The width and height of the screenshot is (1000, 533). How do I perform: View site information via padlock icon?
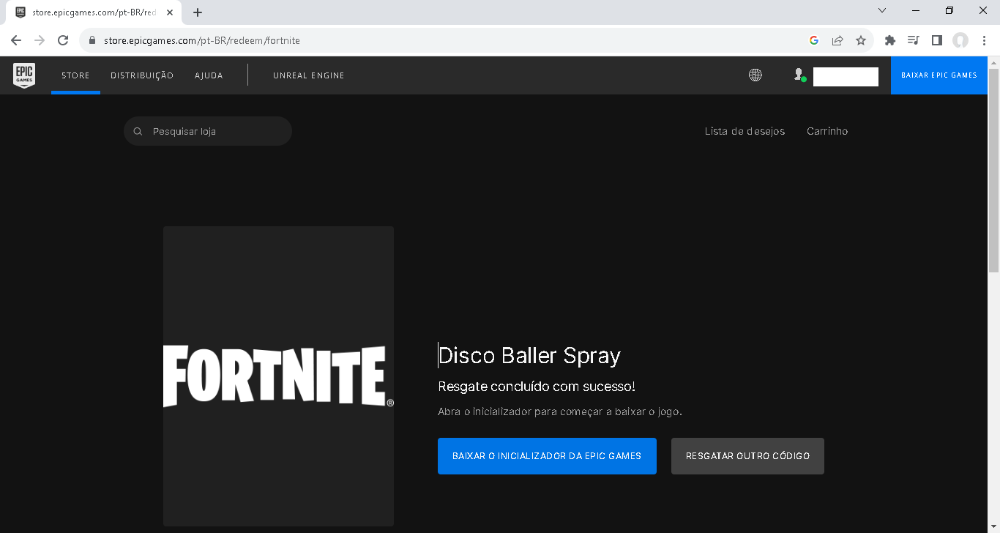[x=92, y=40]
